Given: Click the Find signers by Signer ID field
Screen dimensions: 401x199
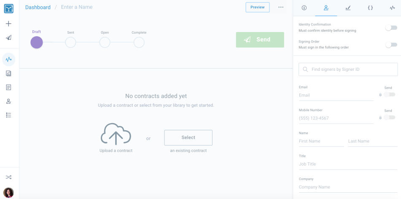Looking at the screenshot, I should [348, 69].
